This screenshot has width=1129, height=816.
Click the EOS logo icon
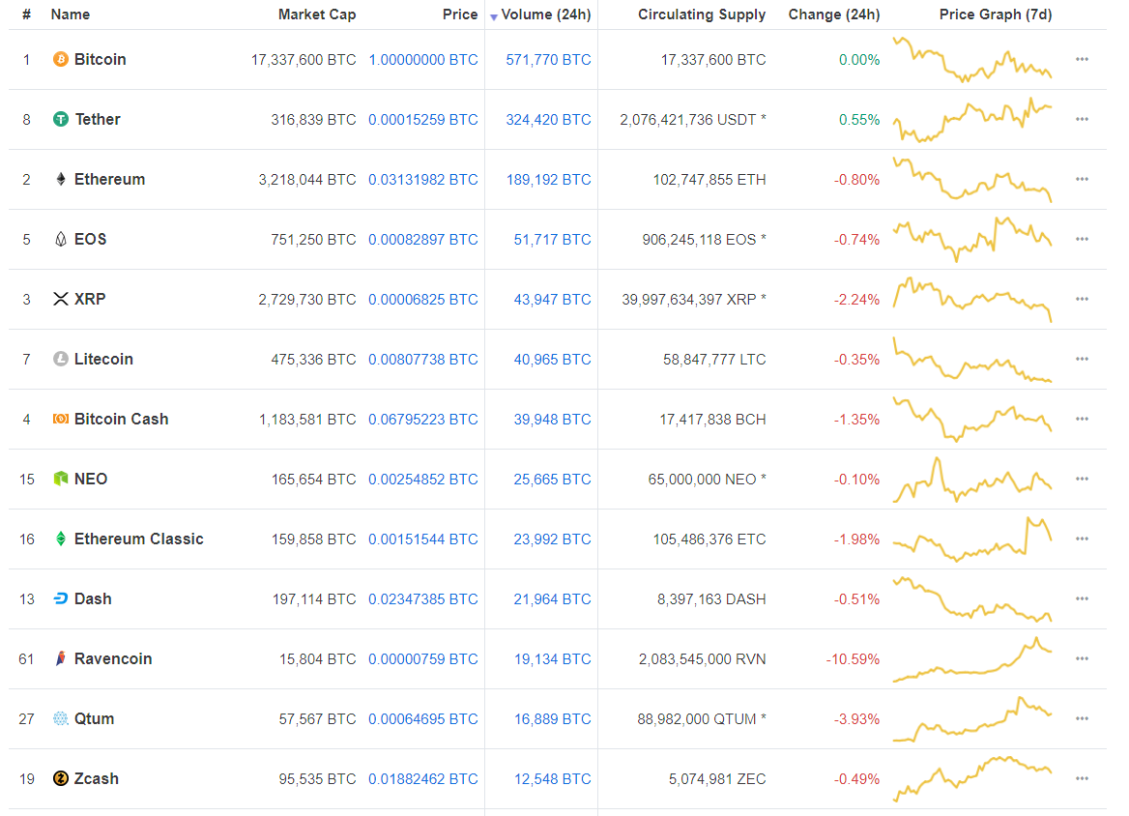click(x=61, y=239)
